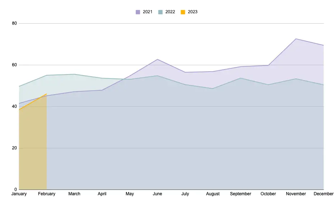Click the teal 2022 legend swatch
Viewport: 334px width, 206px height.
click(x=161, y=12)
